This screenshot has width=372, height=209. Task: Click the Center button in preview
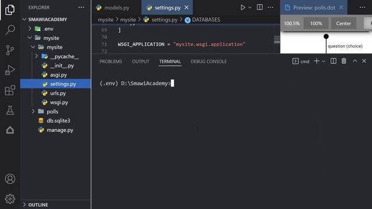344,23
